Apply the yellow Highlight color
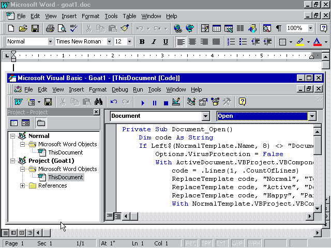The image size is (331, 248). (x=300, y=41)
